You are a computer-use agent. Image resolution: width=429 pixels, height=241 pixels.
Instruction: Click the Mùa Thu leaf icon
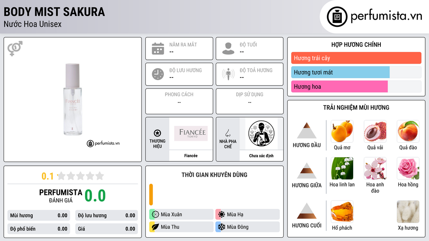pyautogui.click(x=155, y=227)
